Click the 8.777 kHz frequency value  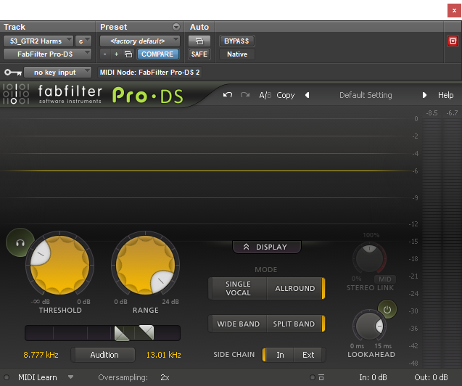click(41, 355)
